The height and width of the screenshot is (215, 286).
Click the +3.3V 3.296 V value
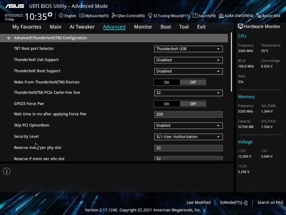point(243,172)
